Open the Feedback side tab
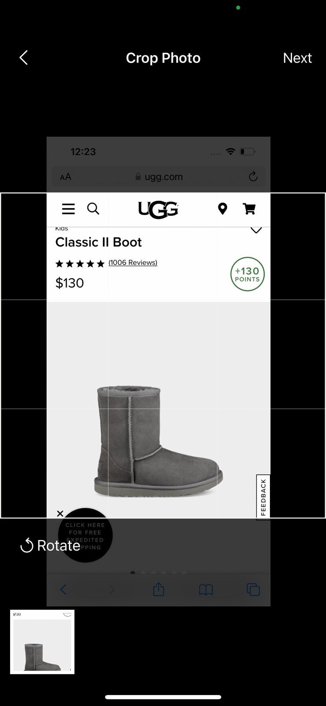The height and width of the screenshot is (706, 326). coord(263,497)
